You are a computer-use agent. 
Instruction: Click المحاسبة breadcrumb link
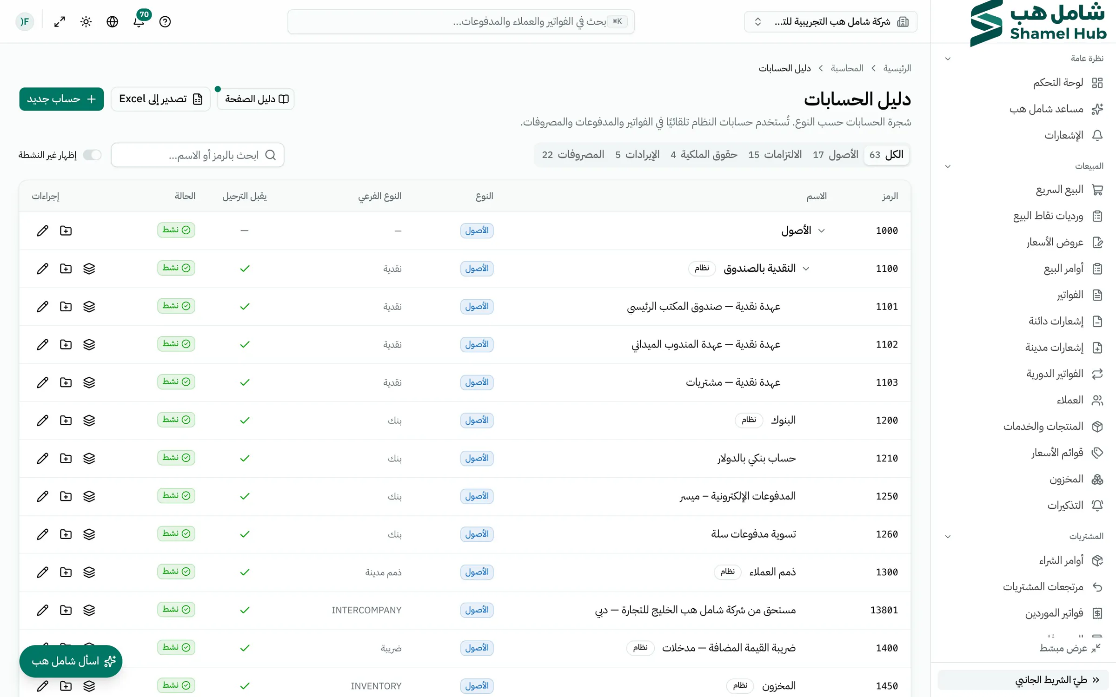coord(847,68)
